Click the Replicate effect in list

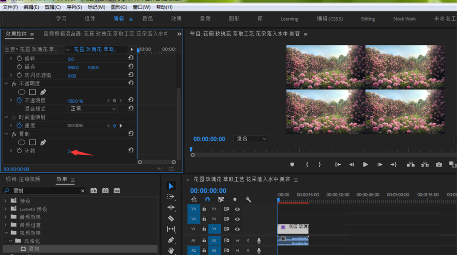click(x=34, y=249)
